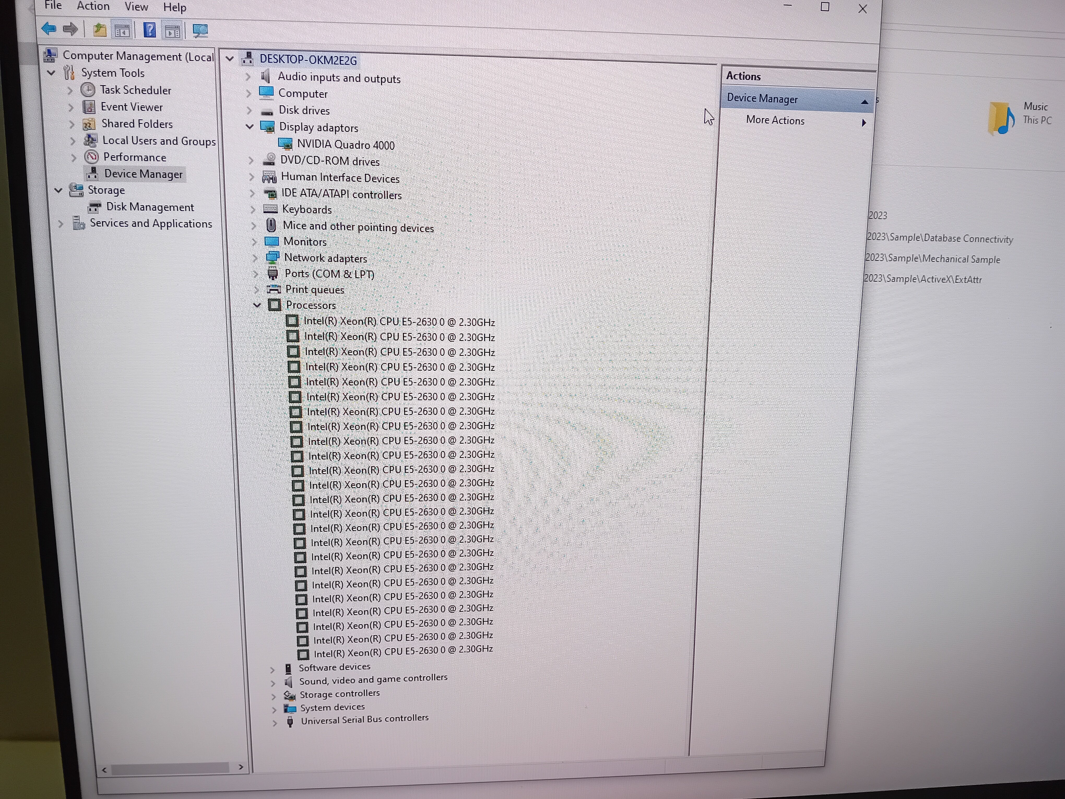Expand Services and Applications node
The height and width of the screenshot is (799, 1065).
click(61, 224)
